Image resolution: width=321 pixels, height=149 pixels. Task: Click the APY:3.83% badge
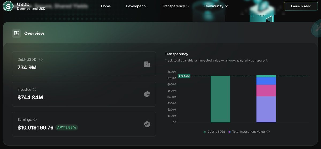tap(67, 127)
